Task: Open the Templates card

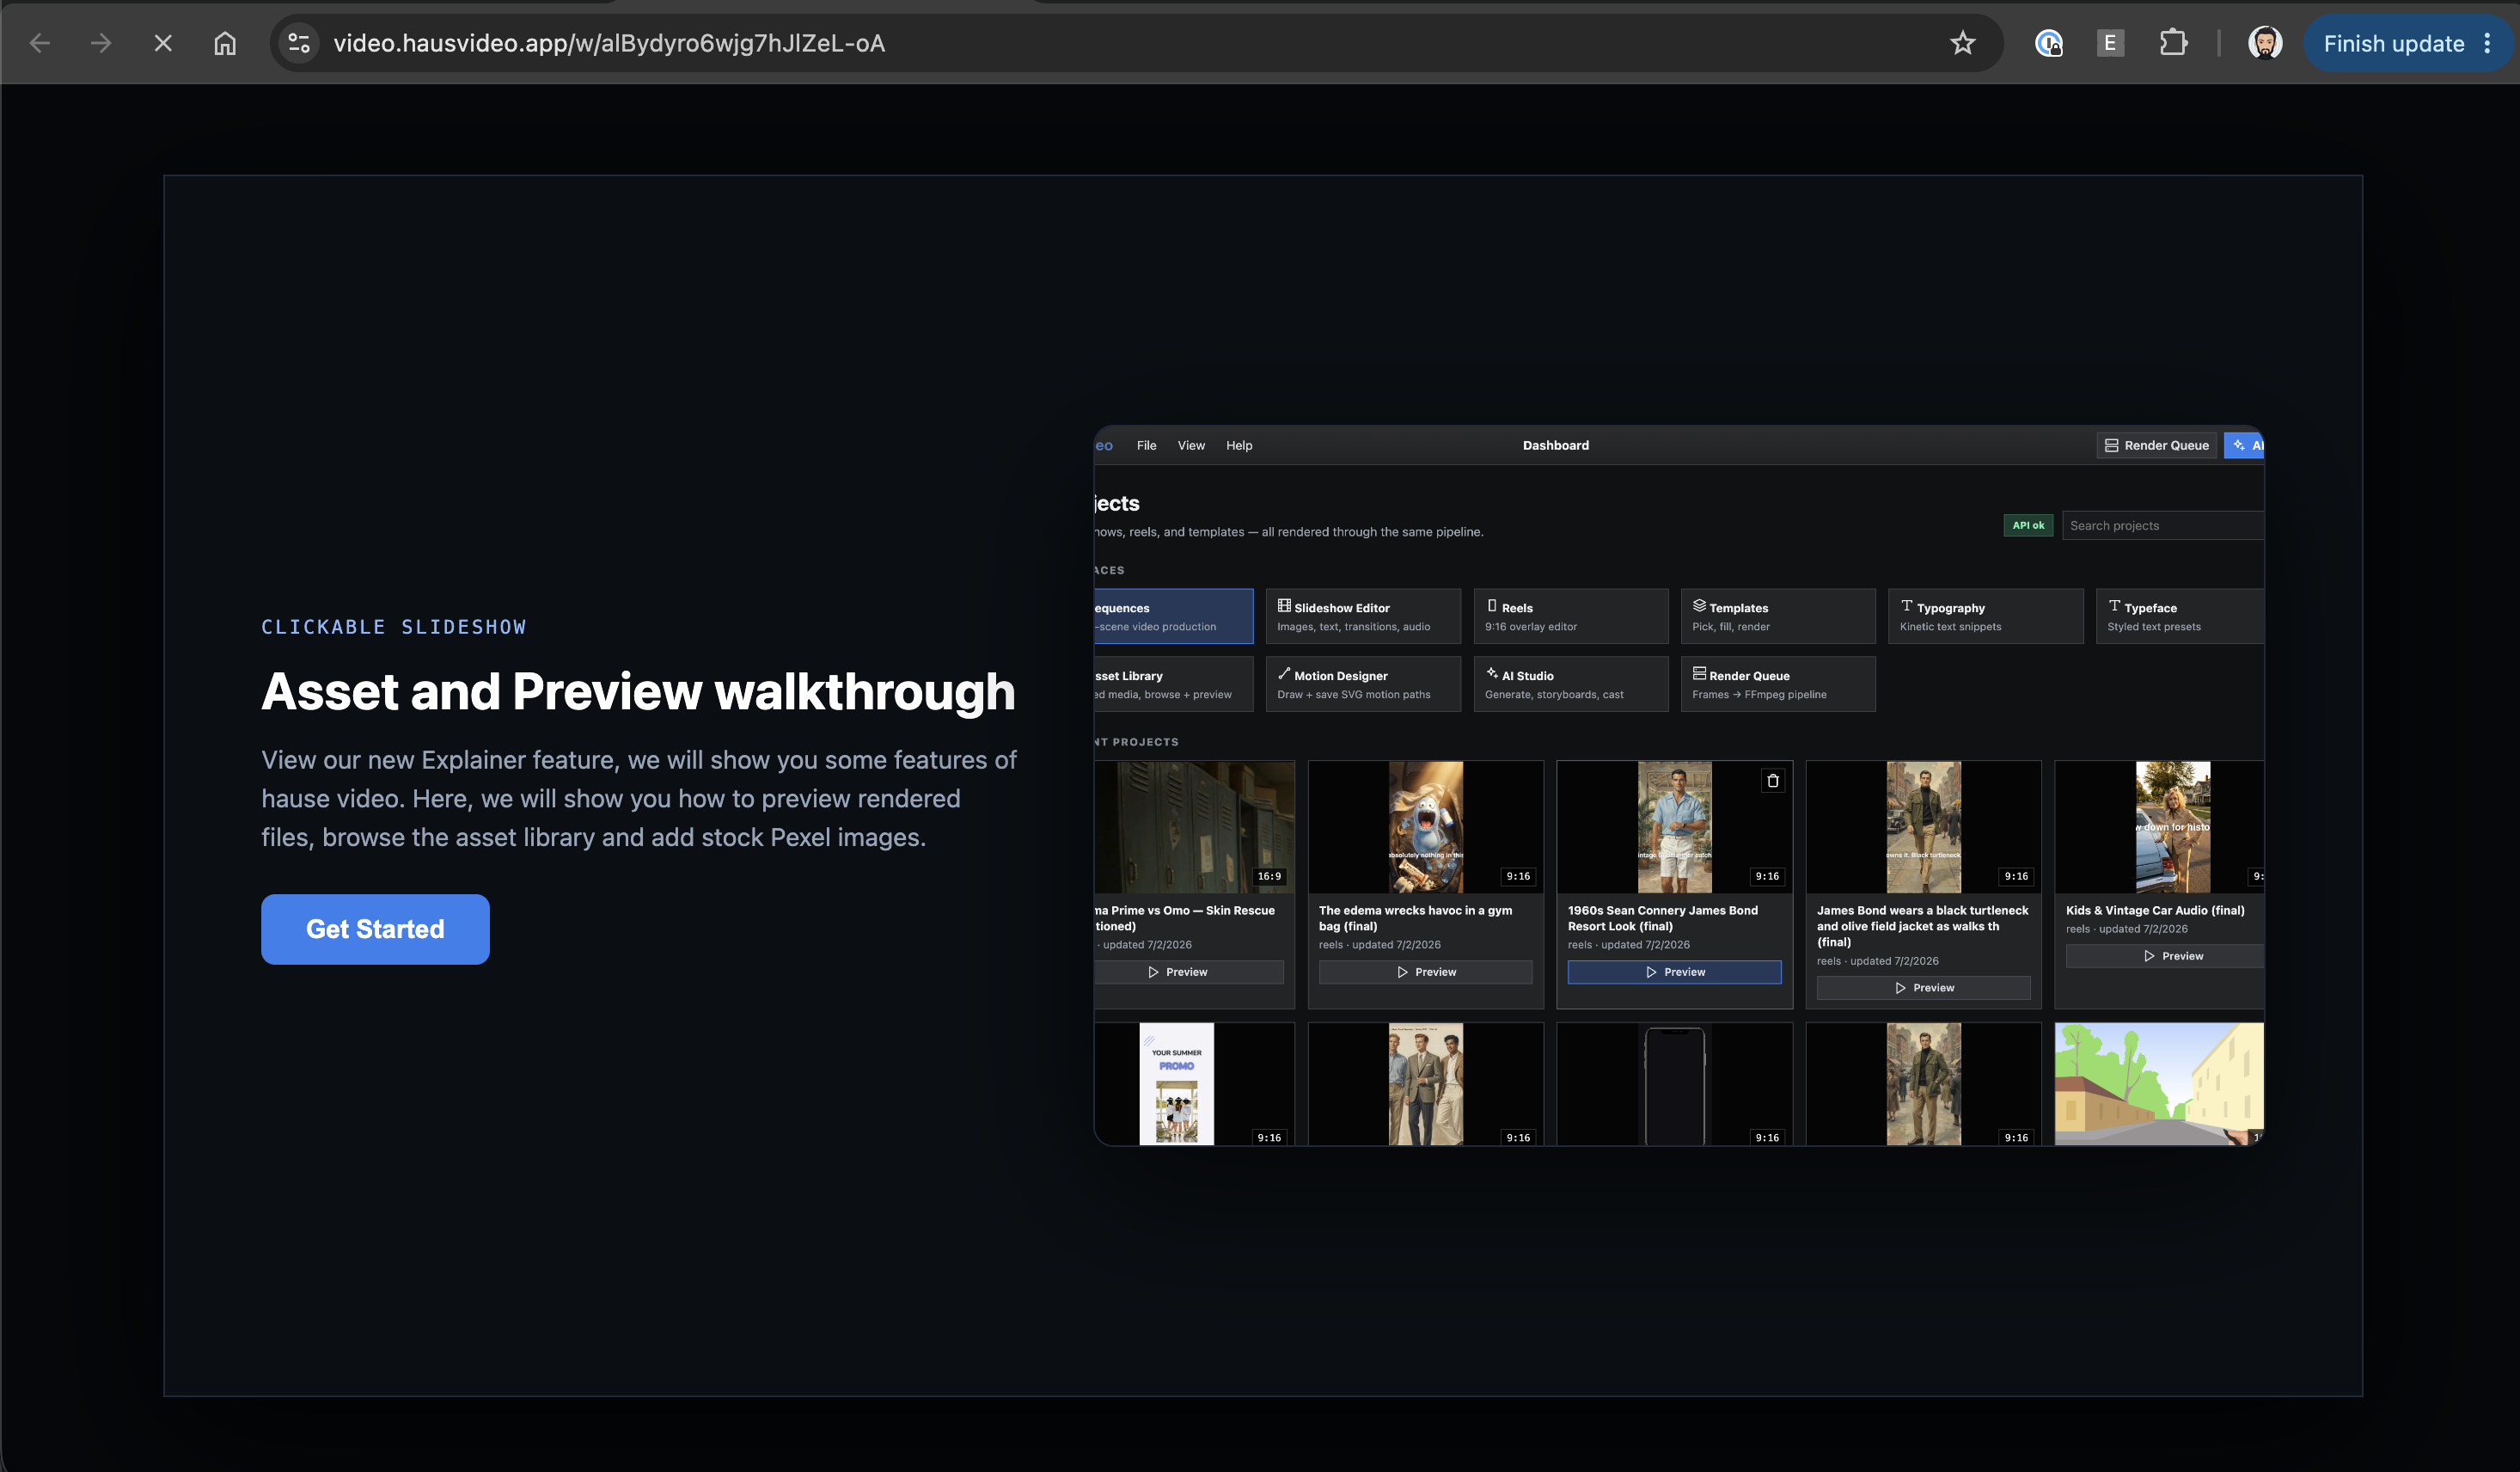Action: [x=1778, y=616]
